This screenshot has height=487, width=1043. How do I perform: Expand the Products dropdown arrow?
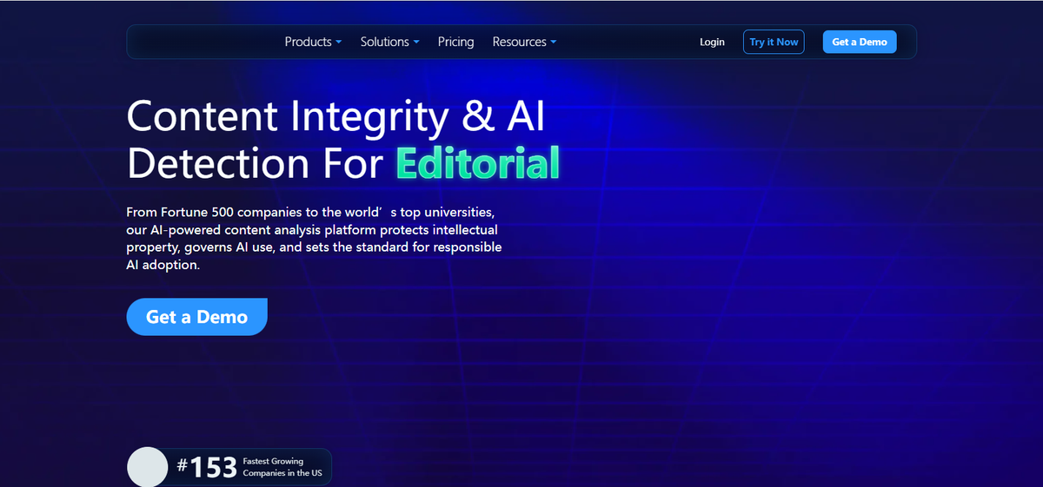[x=339, y=43]
